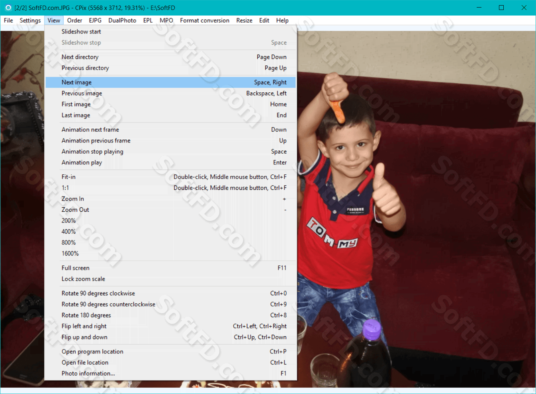Select Next directory
The width and height of the screenshot is (536, 394).
pyautogui.click(x=170, y=57)
